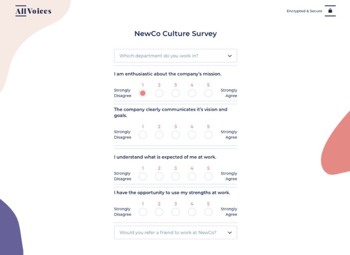Choose rating 3 for understanding work expectations
This screenshot has width=350, height=255.
[x=176, y=176]
